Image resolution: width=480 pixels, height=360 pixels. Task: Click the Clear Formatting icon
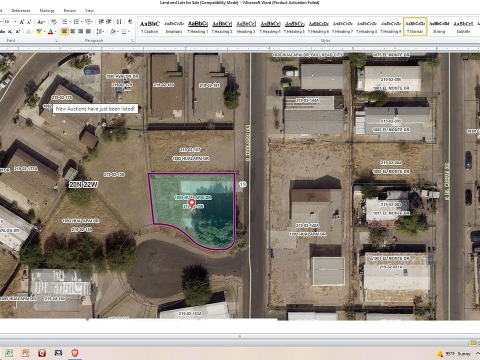(x=53, y=21)
